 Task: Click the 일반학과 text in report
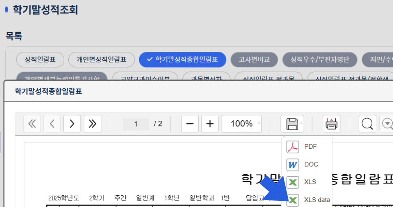pyautogui.click(x=202, y=198)
